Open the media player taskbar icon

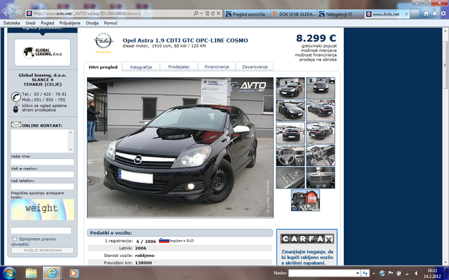(73, 273)
